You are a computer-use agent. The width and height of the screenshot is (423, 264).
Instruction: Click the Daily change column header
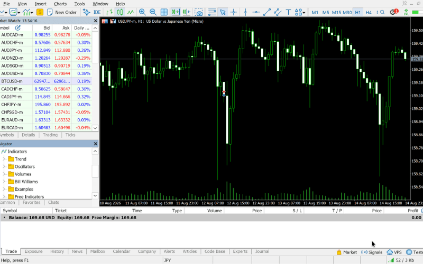pos(81,28)
